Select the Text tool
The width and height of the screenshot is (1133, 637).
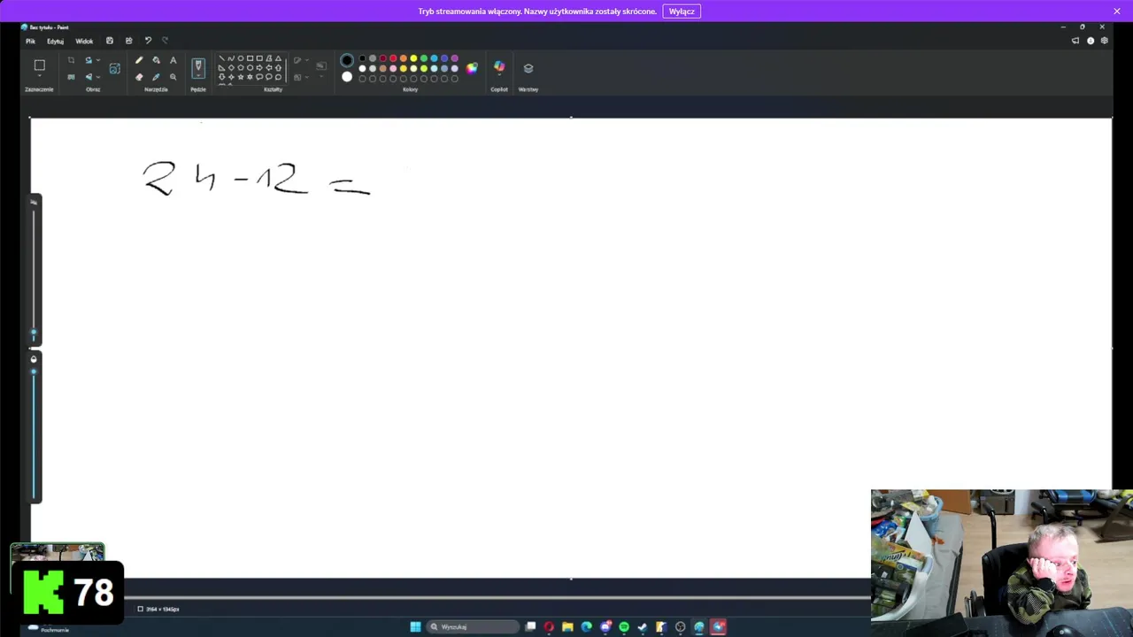tap(173, 60)
